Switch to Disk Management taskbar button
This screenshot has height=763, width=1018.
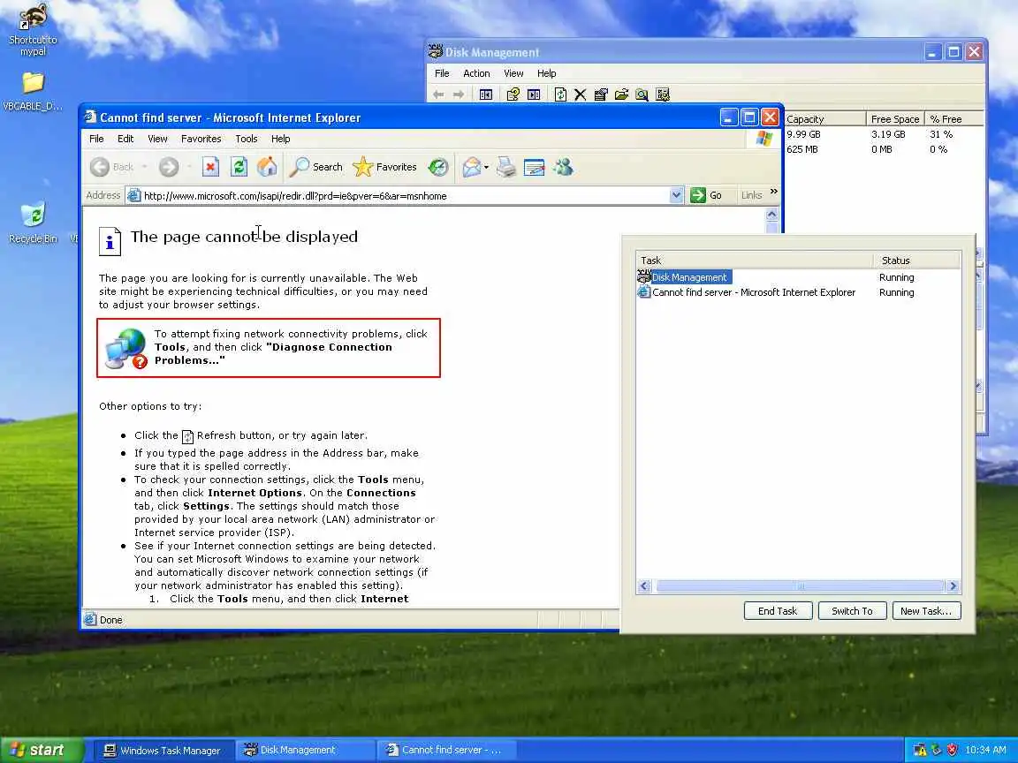click(x=305, y=750)
